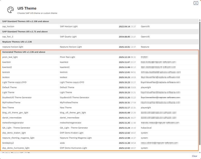Choose the sap_fiori_3 theme

(99, 37)
